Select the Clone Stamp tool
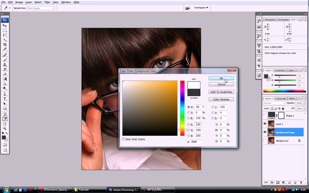 (x=5, y=65)
